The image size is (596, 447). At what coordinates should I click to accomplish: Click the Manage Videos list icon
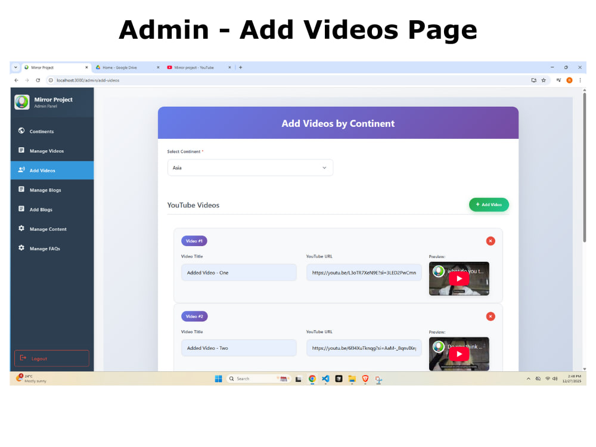point(21,150)
